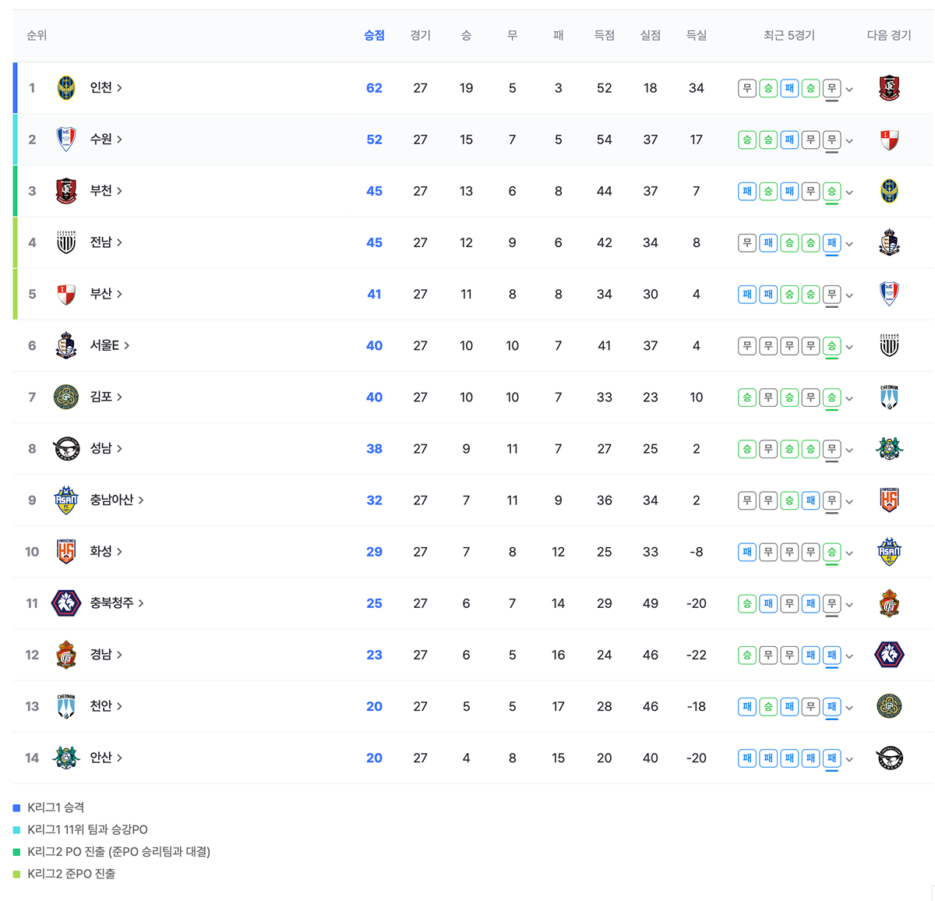The height and width of the screenshot is (901, 935).
Task: Open the 충남아산 team page link
Action: [x=116, y=500]
